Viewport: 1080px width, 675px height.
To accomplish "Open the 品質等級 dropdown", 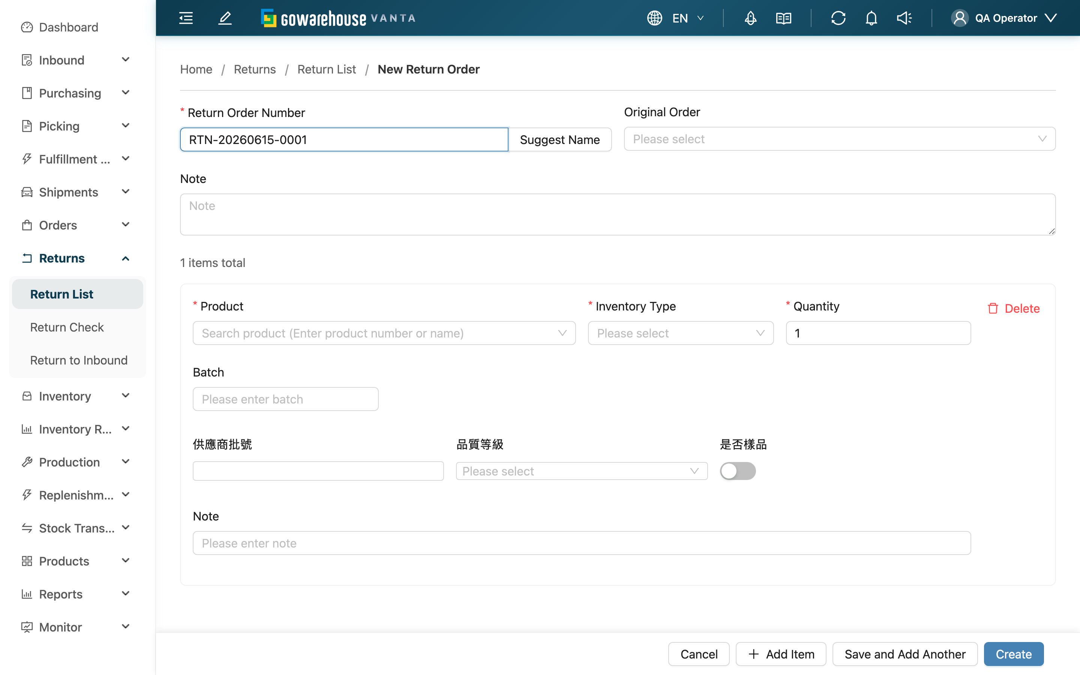I will pyautogui.click(x=582, y=471).
